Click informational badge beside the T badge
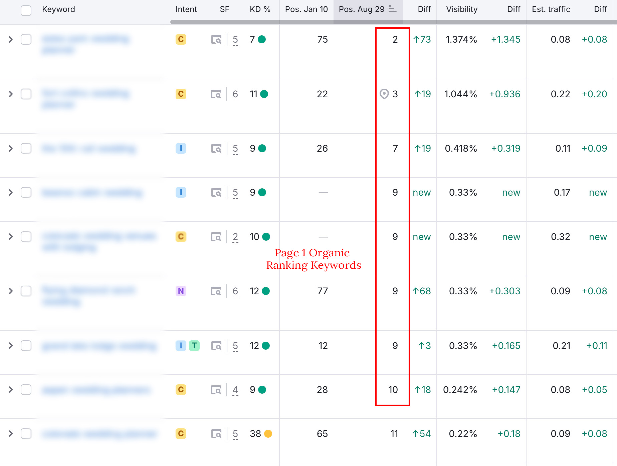Screen dimensions: 617x466 (x=181, y=346)
